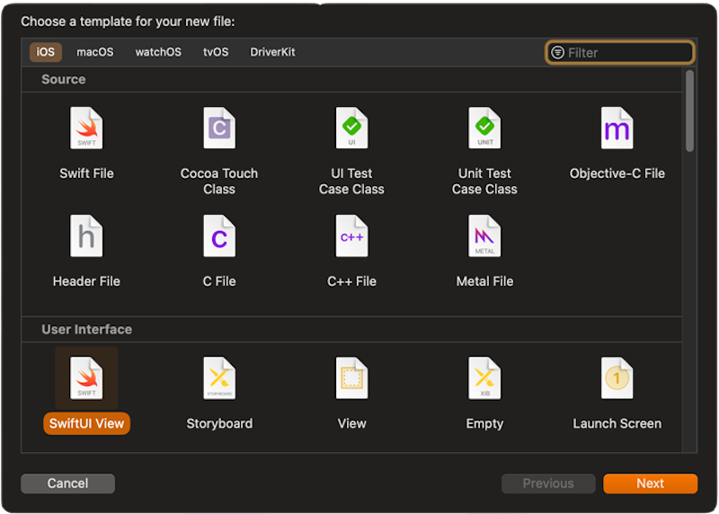The height and width of the screenshot is (514, 719).
Task: Choose the Empty XIB template
Action: pyautogui.click(x=484, y=378)
